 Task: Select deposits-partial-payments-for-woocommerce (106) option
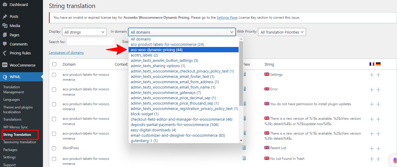(x=183, y=125)
